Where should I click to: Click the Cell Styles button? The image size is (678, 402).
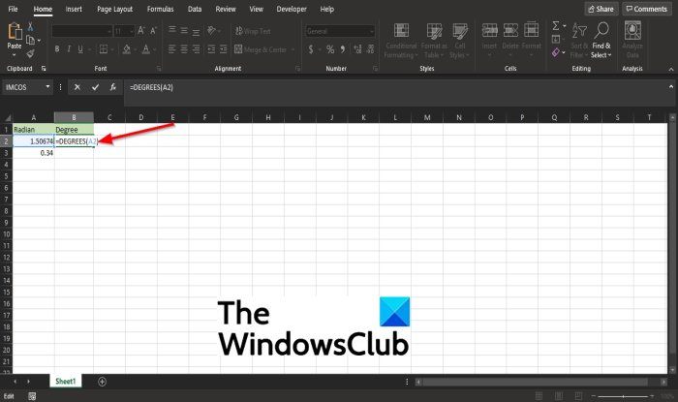pos(459,40)
